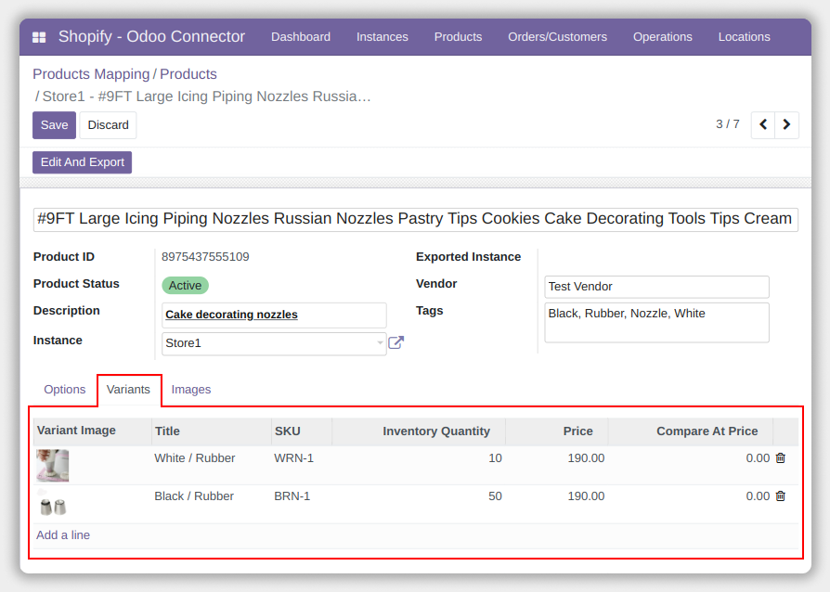The height and width of the screenshot is (592, 830).
Task: Open the Orders/Customers menu
Action: pos(557,37)
